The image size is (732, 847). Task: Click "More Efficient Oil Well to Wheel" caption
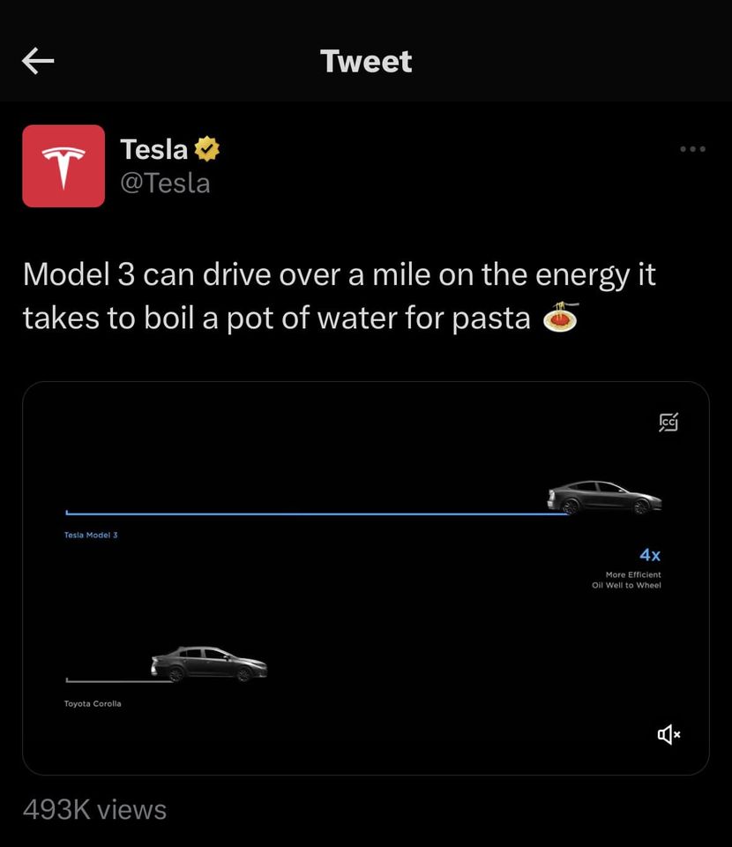(627, 580)
